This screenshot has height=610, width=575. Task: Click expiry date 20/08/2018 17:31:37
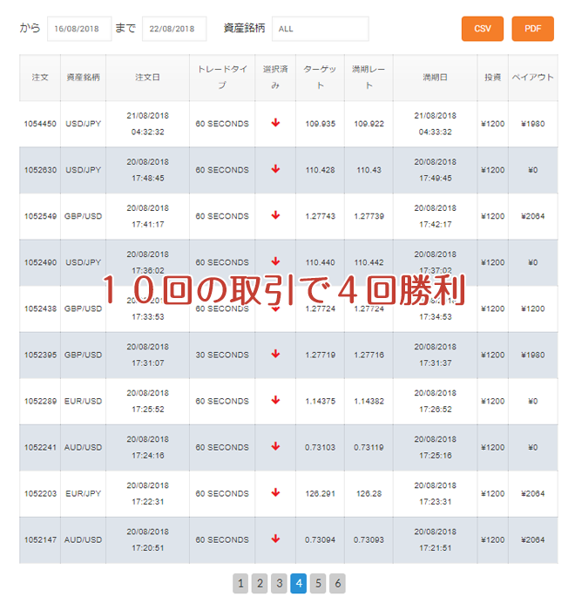[x=435, y=355]
